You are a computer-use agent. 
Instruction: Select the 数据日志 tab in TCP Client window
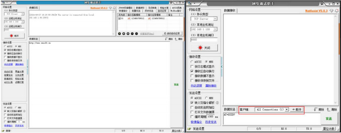pos(34,7)
